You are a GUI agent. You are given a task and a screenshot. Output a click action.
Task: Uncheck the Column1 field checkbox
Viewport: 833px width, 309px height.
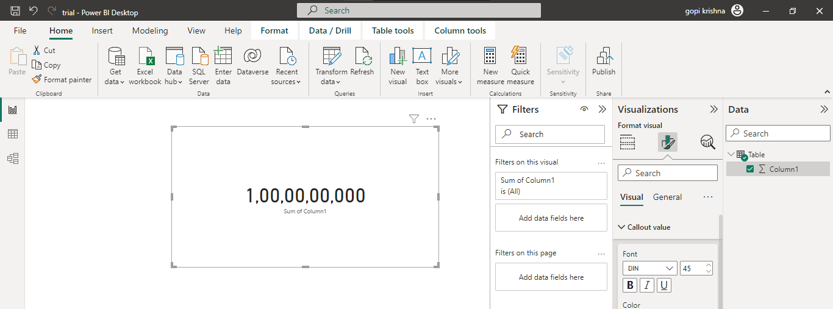(x=750, y=169)
